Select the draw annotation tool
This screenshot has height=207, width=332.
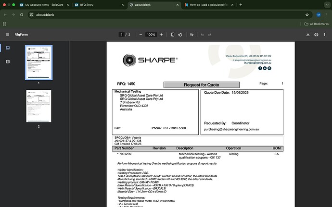coord(192,35)
